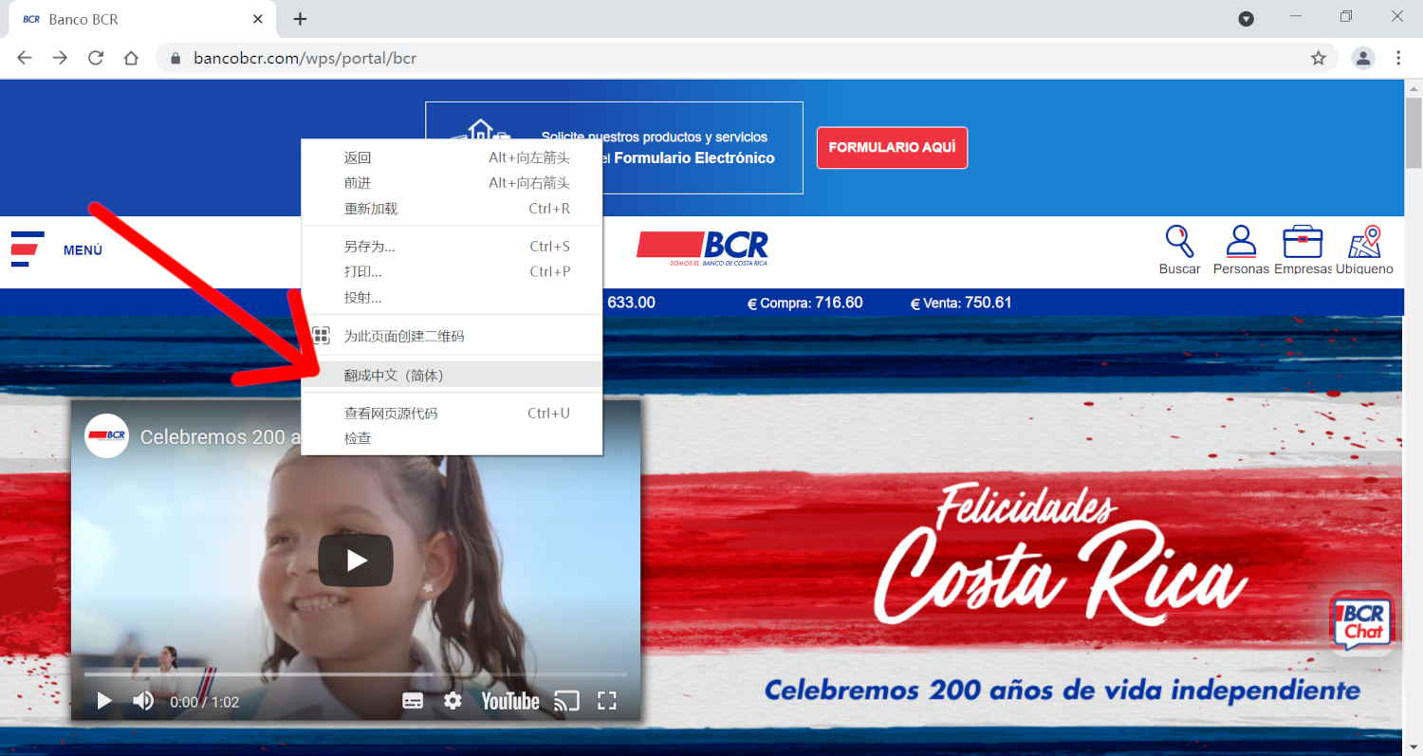
Task: Open the Personas user icon
Action: [x=1240, y=242]
